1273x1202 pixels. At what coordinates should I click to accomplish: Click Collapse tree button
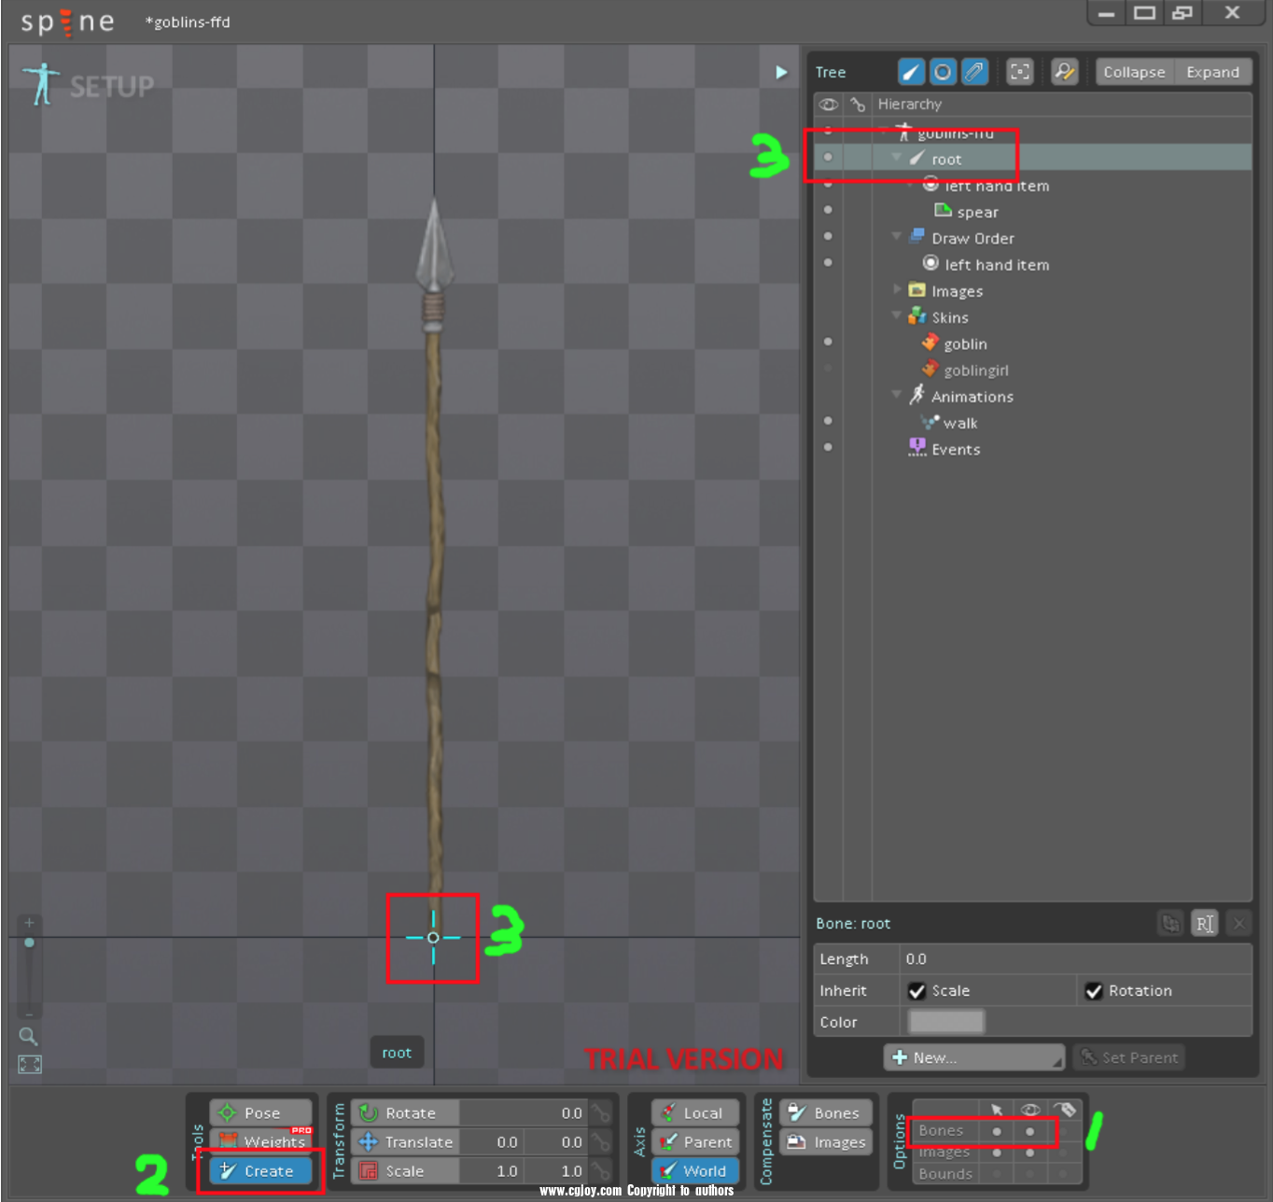[x=1134, y=72]
